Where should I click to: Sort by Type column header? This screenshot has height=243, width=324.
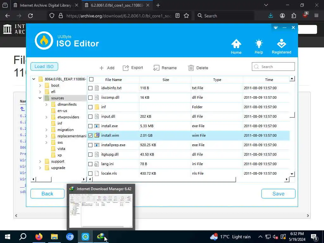[x=217, y=79]
